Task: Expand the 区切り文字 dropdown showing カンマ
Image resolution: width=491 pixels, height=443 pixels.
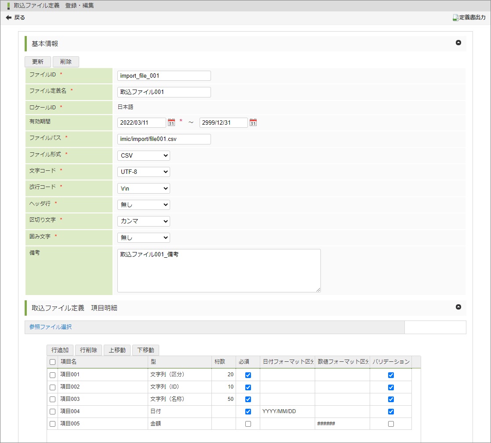Action: point(143,221)
